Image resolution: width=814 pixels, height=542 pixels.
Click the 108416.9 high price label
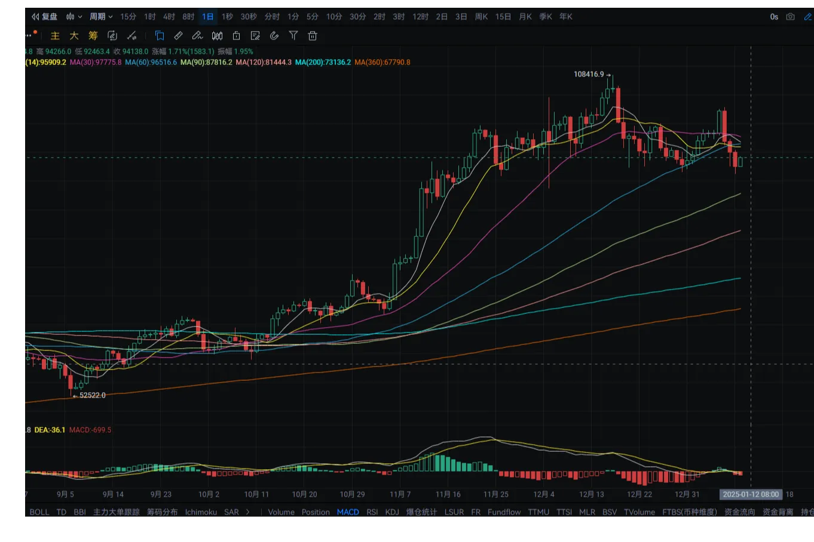pos(589,75)
